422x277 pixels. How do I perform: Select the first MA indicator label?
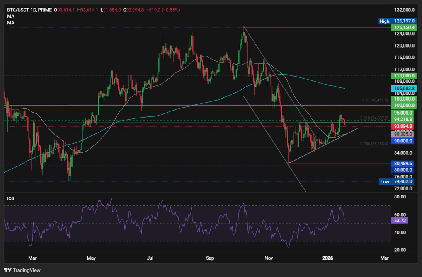[10, 16]
